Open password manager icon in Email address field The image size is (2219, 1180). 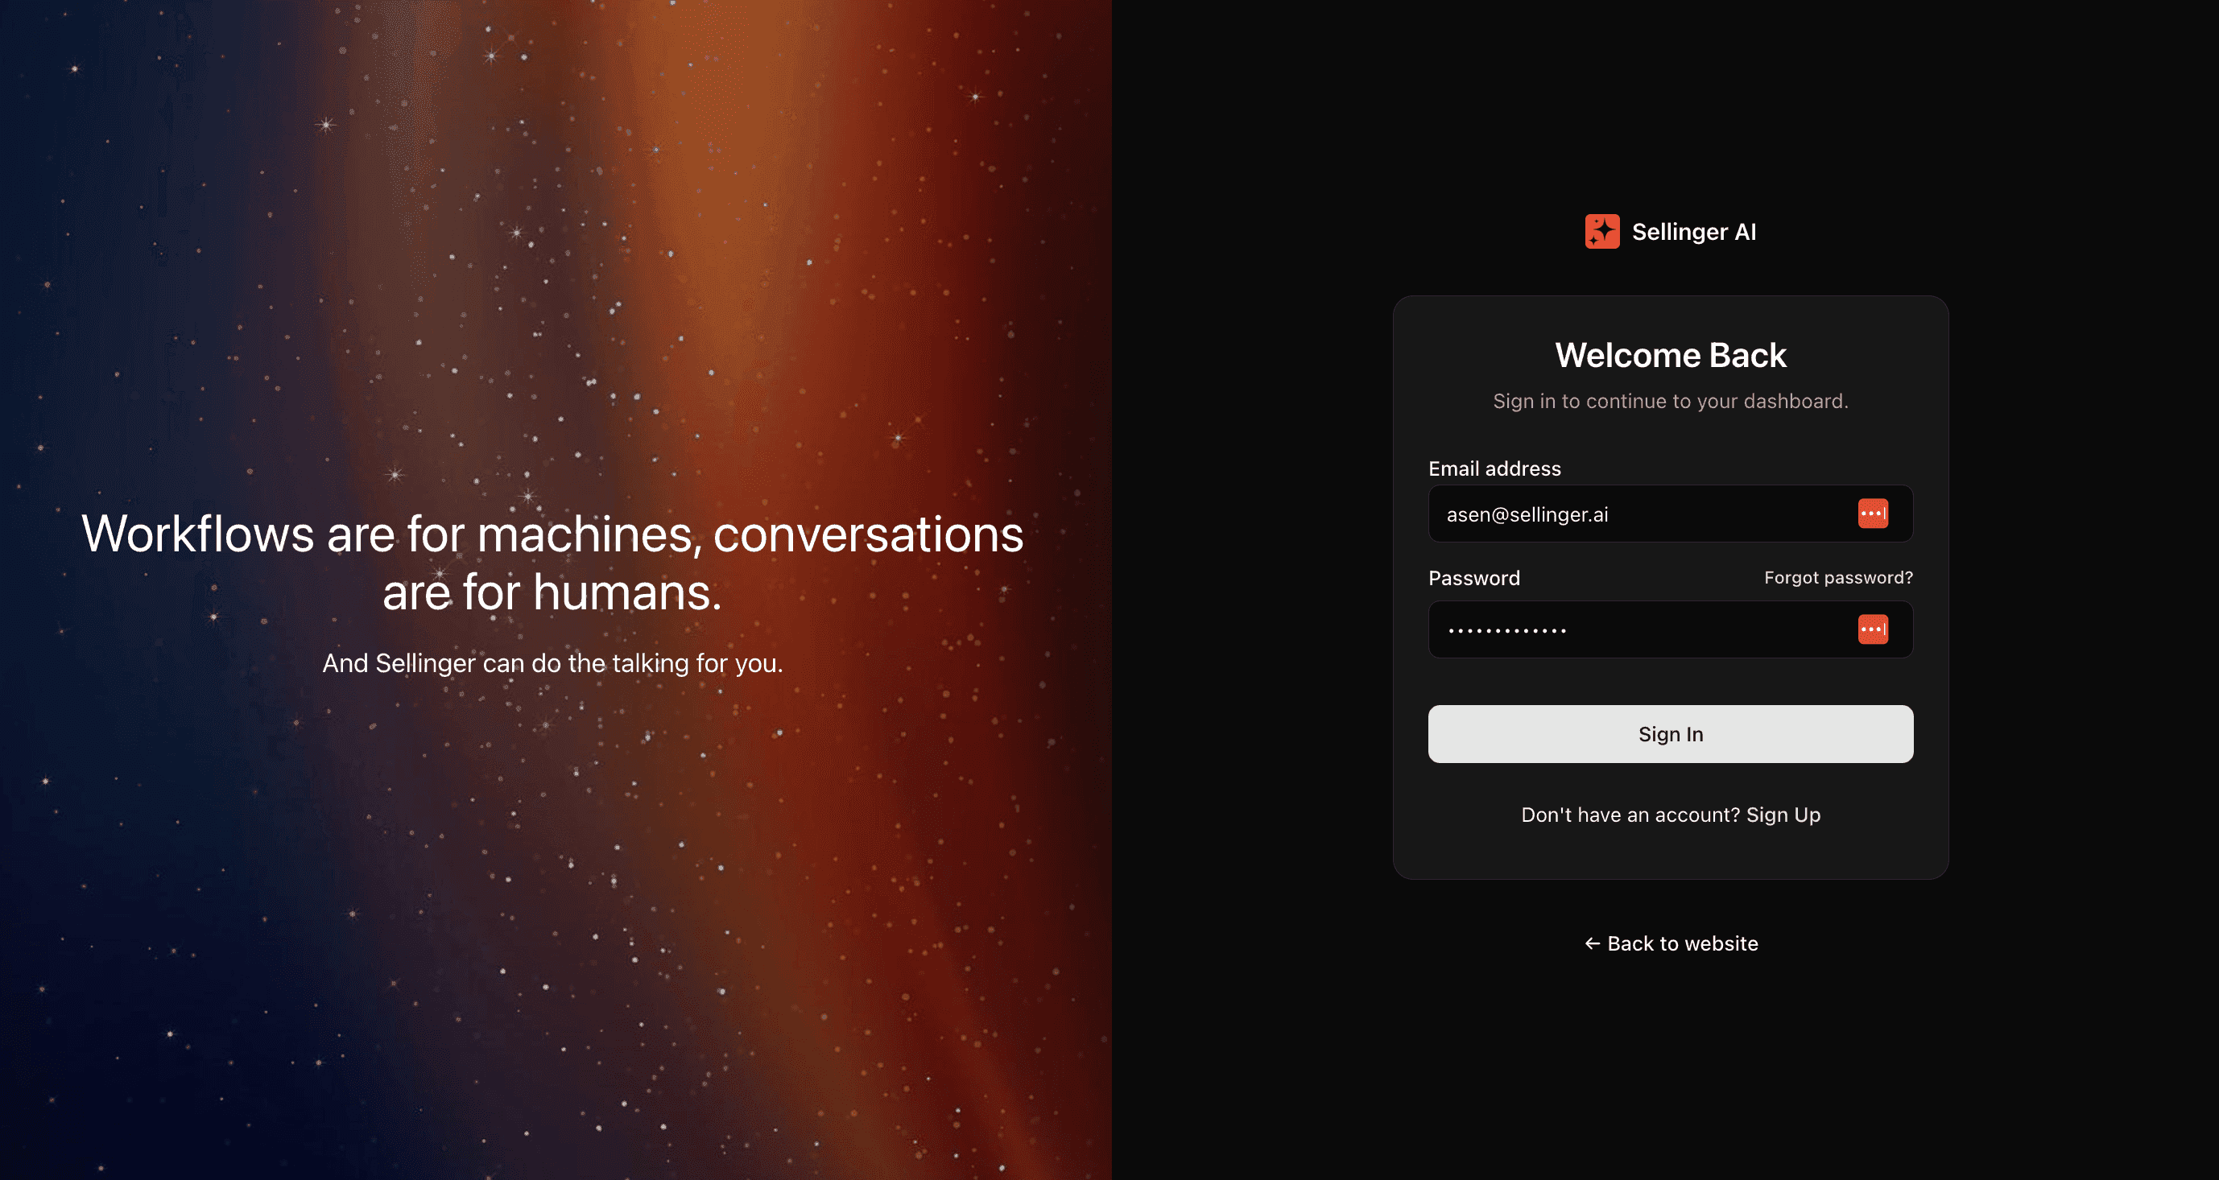(1873, 514)
